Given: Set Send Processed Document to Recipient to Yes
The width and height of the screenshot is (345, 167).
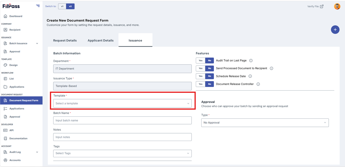Looking at the screenshot, I should click(201, 68).
